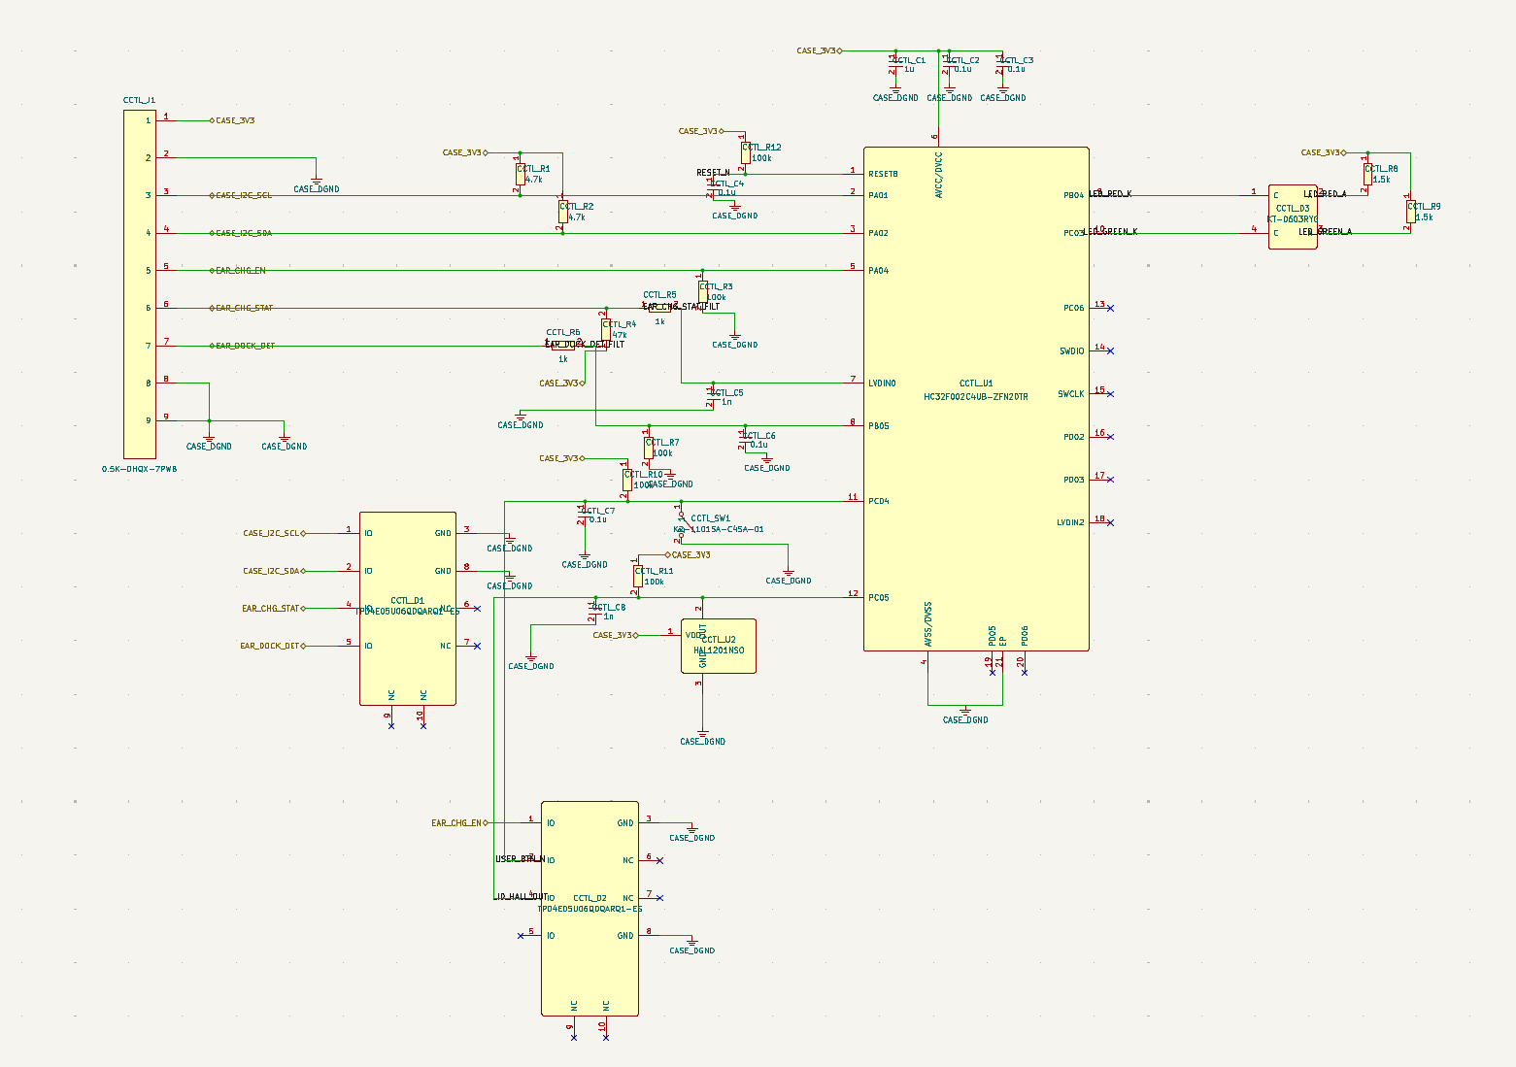The width and height of the screenshot is (1516, 1067).
Task: Select decoupling capacitor CCTL_C1 1u
Action: pyautogui.click(x=895, y=65)
